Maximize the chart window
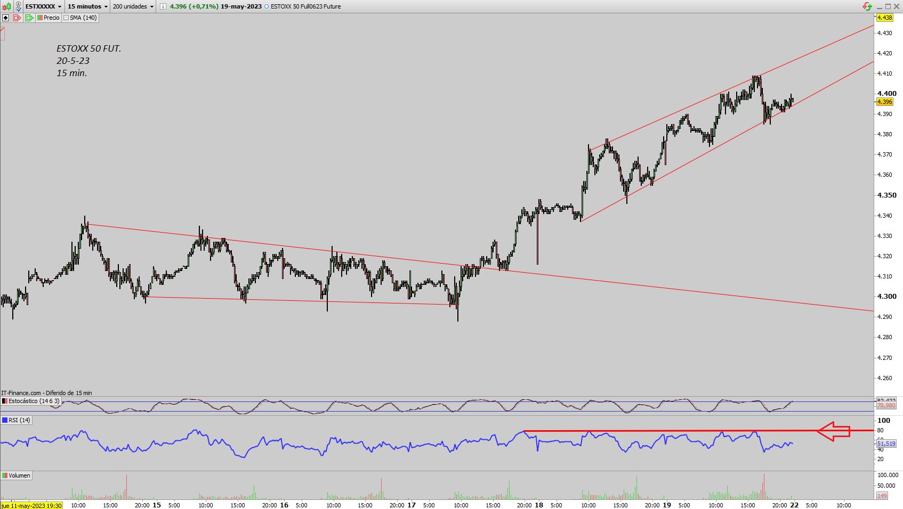The image size is (903, 509). [x=888, y=6]
